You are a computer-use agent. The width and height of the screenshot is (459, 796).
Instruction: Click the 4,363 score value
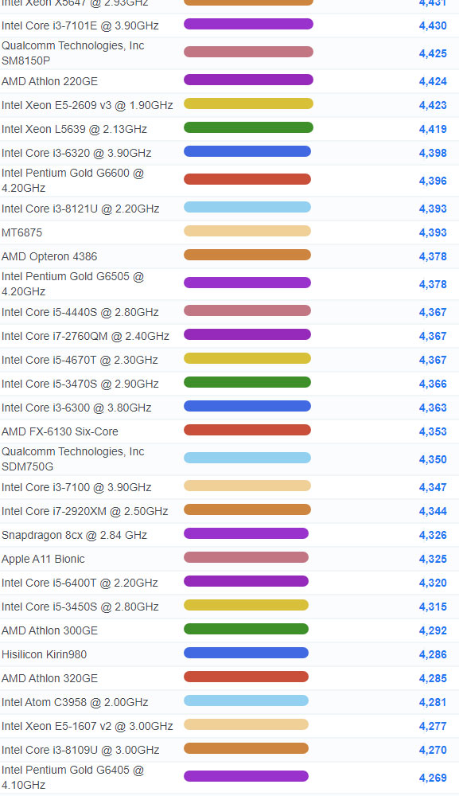pos(433,408)
